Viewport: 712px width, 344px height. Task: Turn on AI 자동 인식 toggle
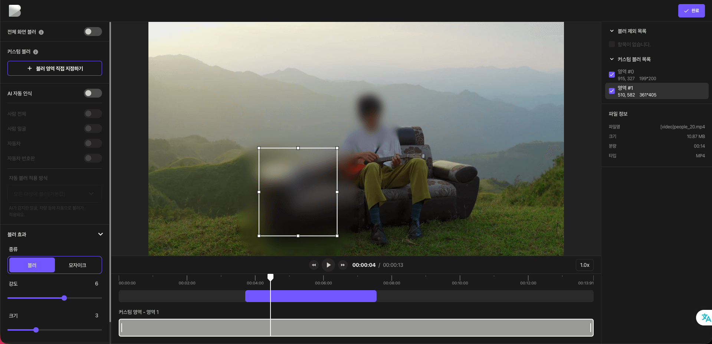[x=92, y=93]
